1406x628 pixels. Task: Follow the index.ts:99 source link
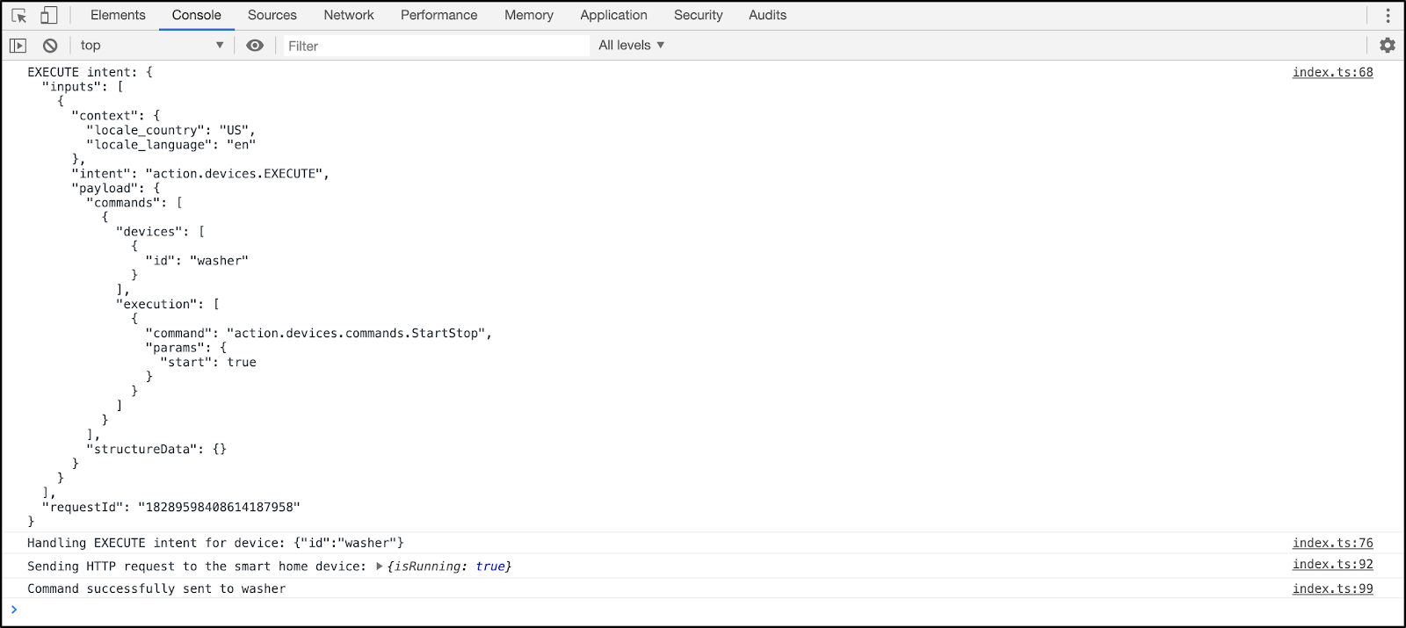(x=1332, y=588)
